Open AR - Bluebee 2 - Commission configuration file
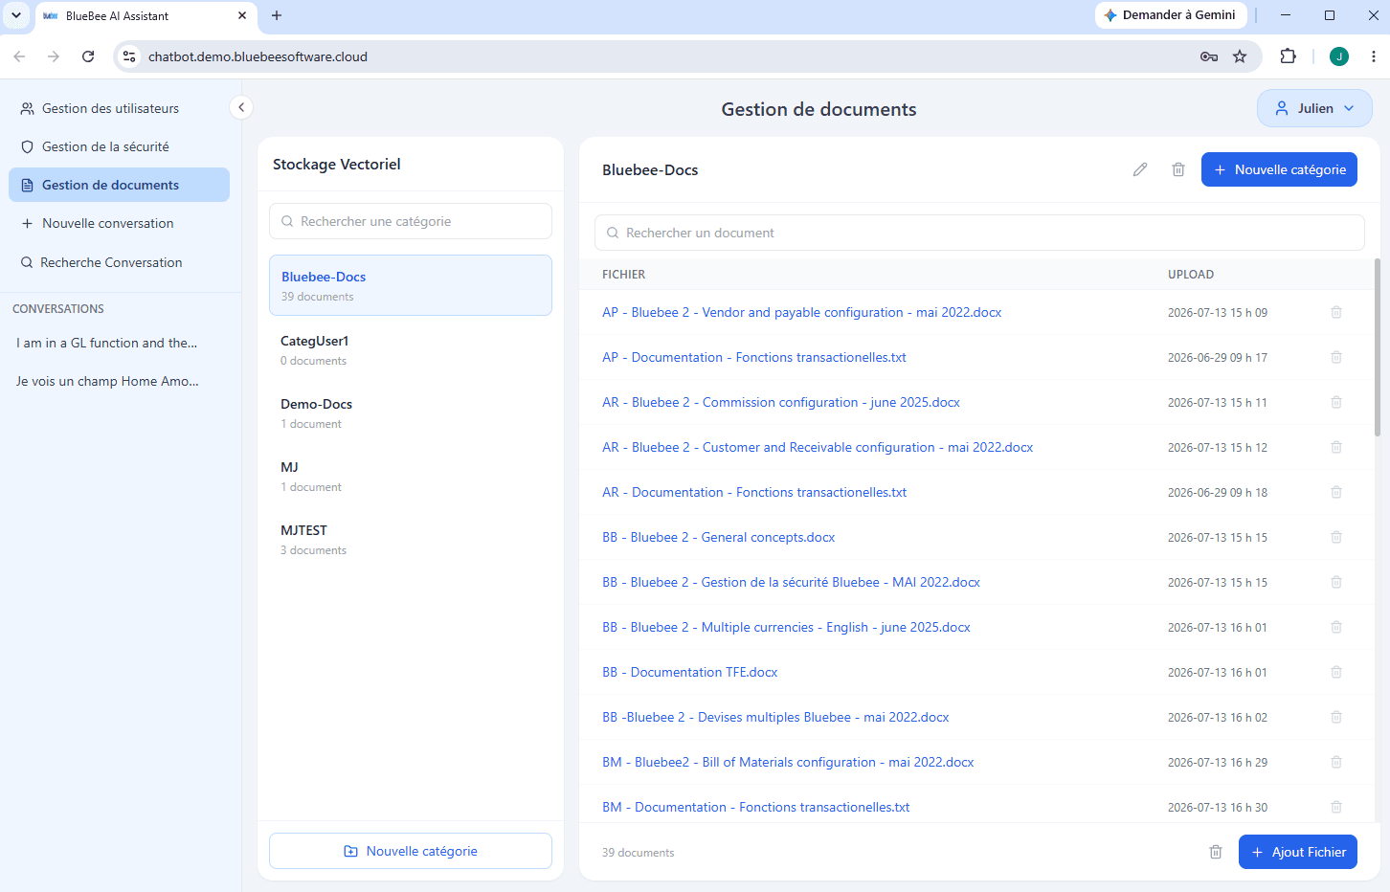Viewport: 1390px width, 892px height. pyautogui.click(x=781, y=402)
